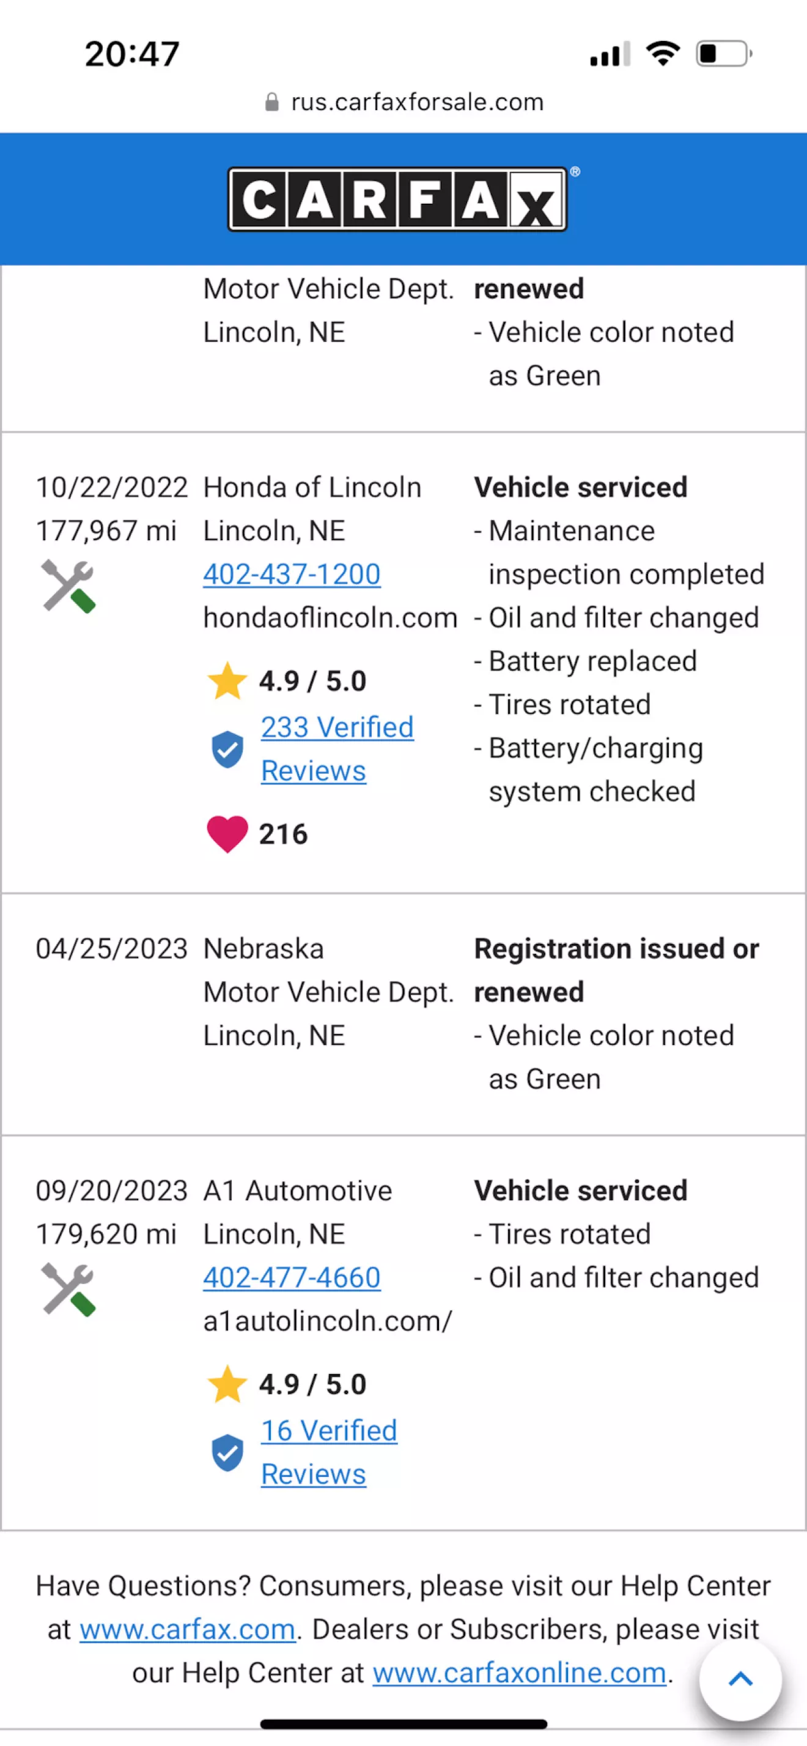Click the Honda of Lincoln service wrench icon
The width and height of the screenshot is (807, 1746).
click(x=68, y=586)
